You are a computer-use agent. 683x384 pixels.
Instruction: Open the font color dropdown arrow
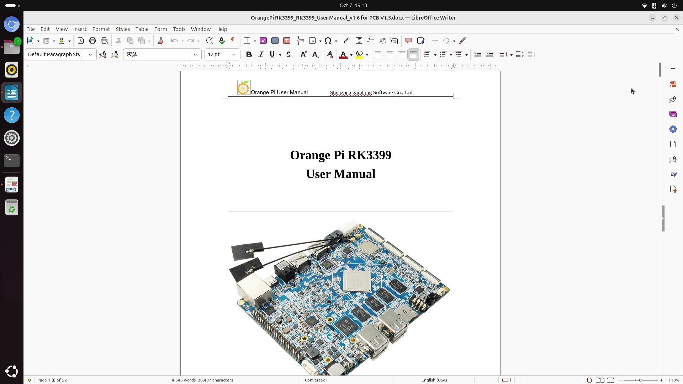(x=351, y=55)
